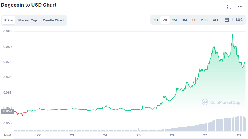248x139 pixels.
Task: Select the 1D time range
Action: [x=156, y=20]
